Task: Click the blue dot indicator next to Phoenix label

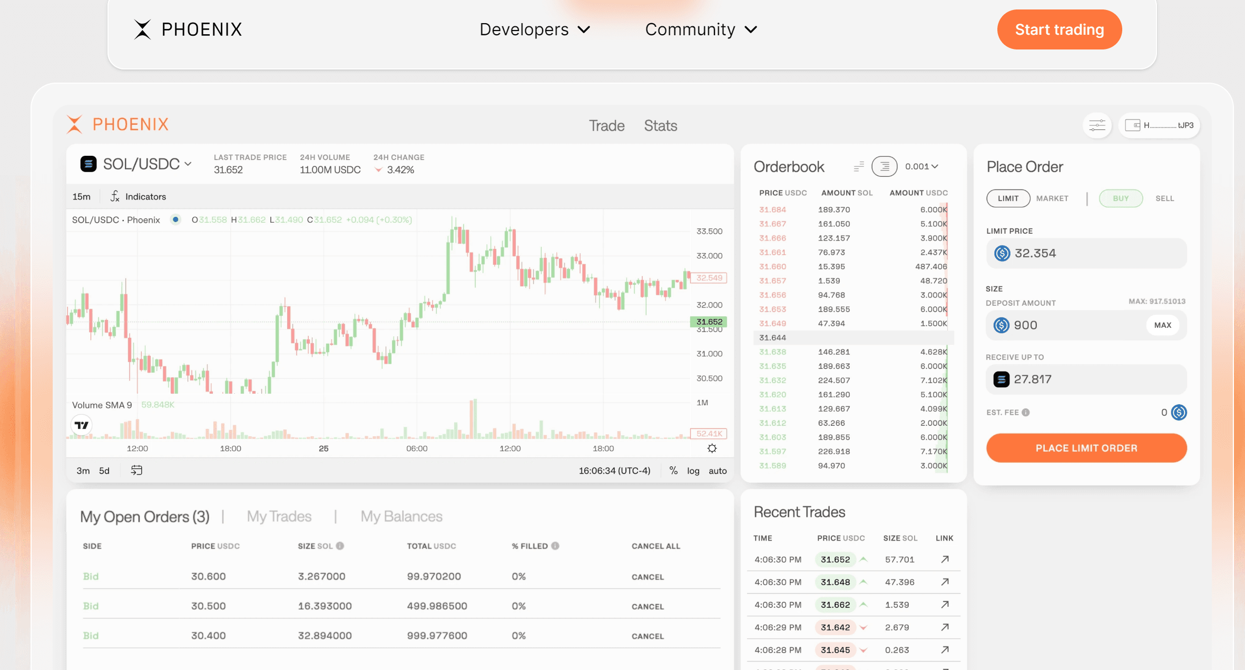Action: tap(175, 219)
